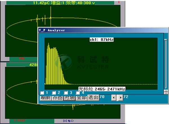
Task: Click the ch1: 87kHz label
Action: 101,40
